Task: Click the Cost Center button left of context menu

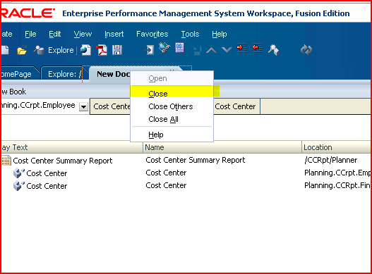Action: 111,106
